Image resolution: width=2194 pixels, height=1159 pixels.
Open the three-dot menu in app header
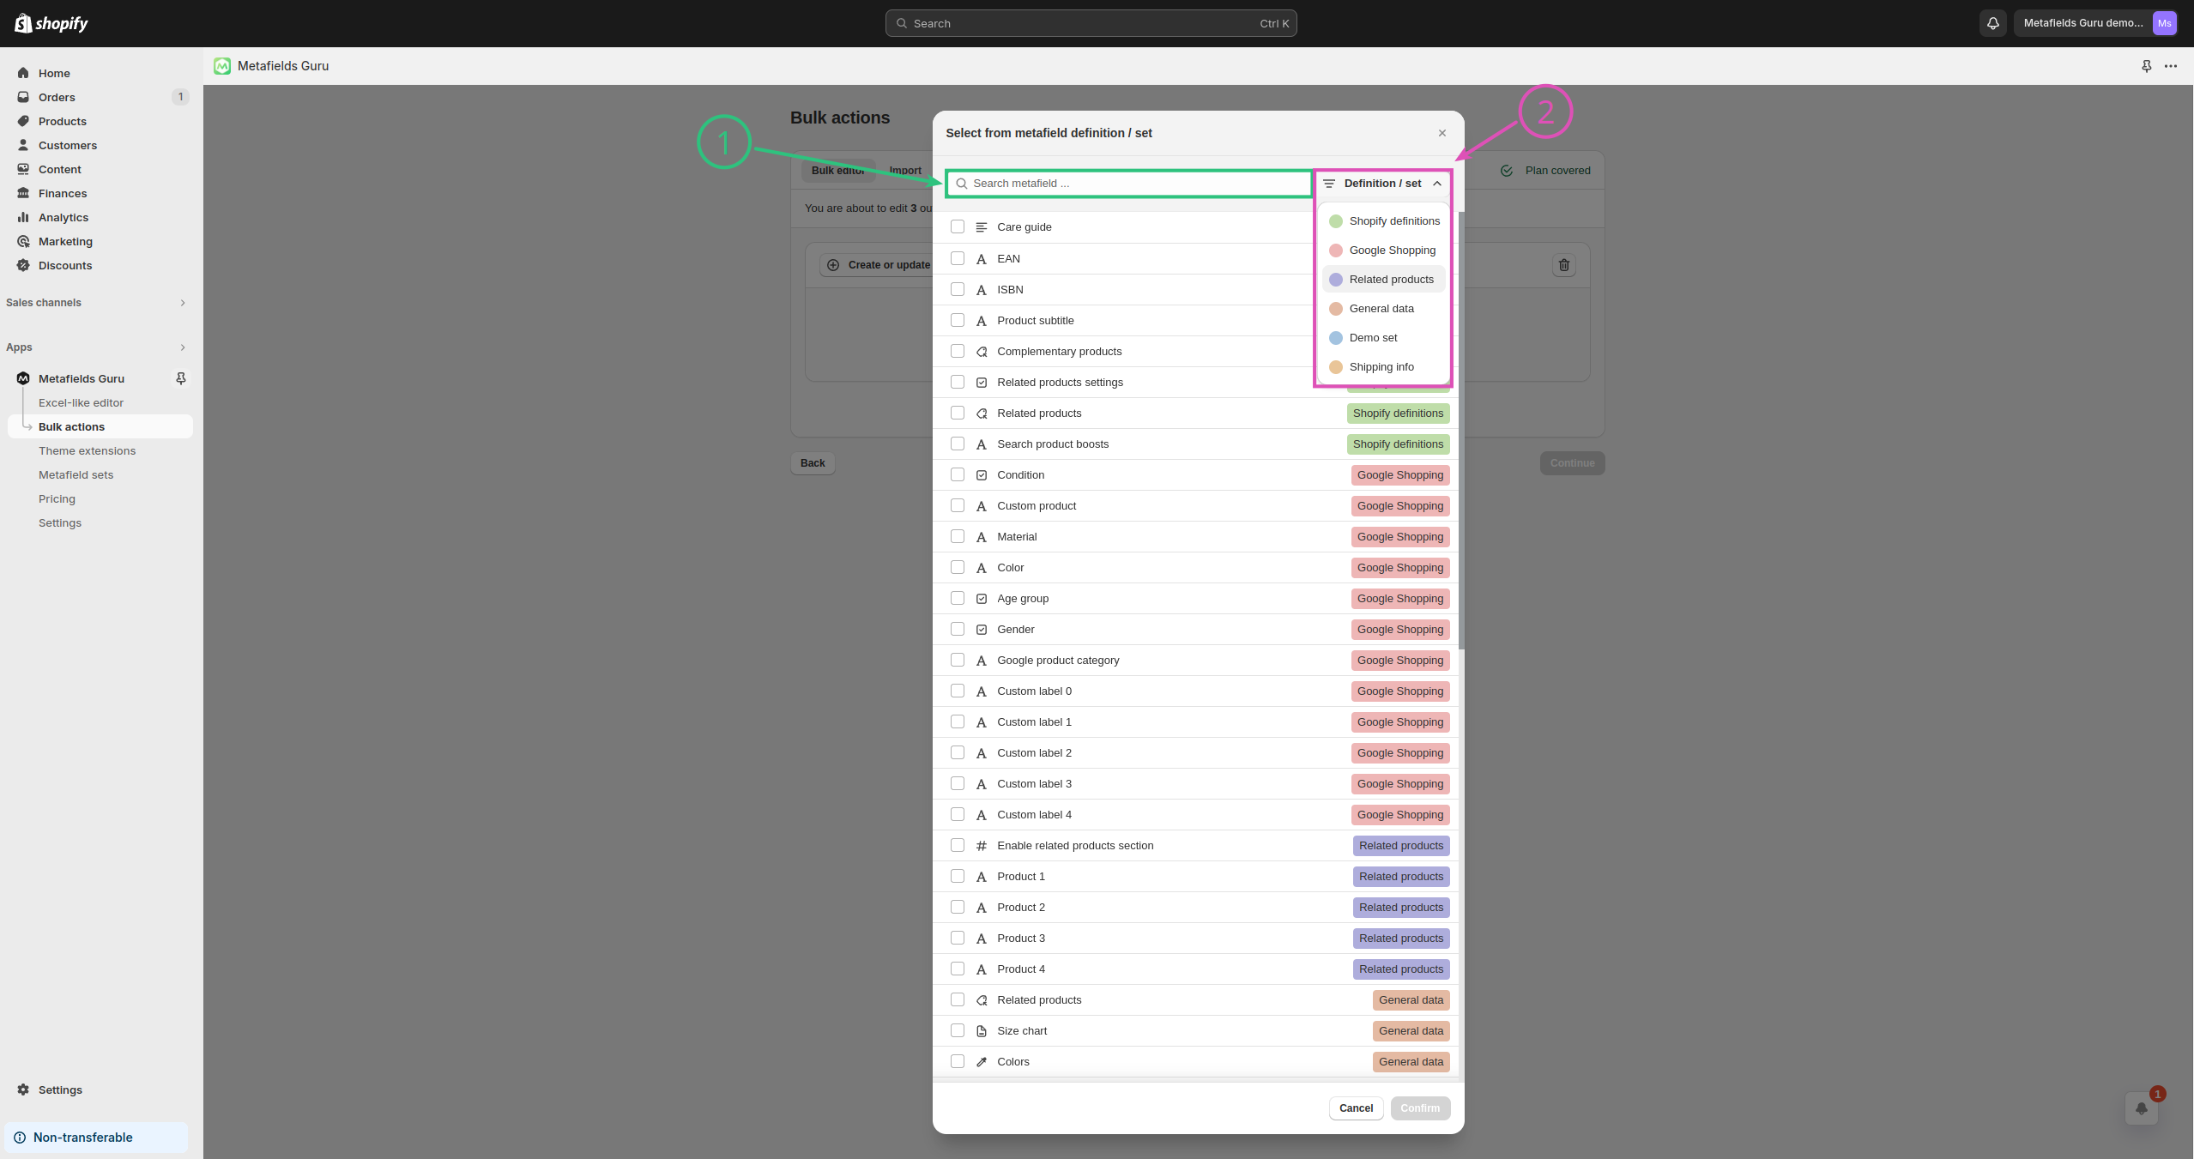(x=2171, y=66)
